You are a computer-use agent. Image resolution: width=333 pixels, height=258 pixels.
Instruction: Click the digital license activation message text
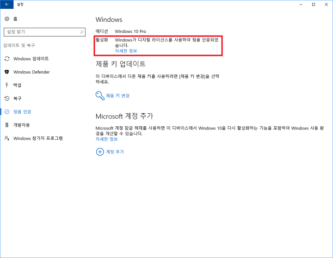[x=166, y=43]
